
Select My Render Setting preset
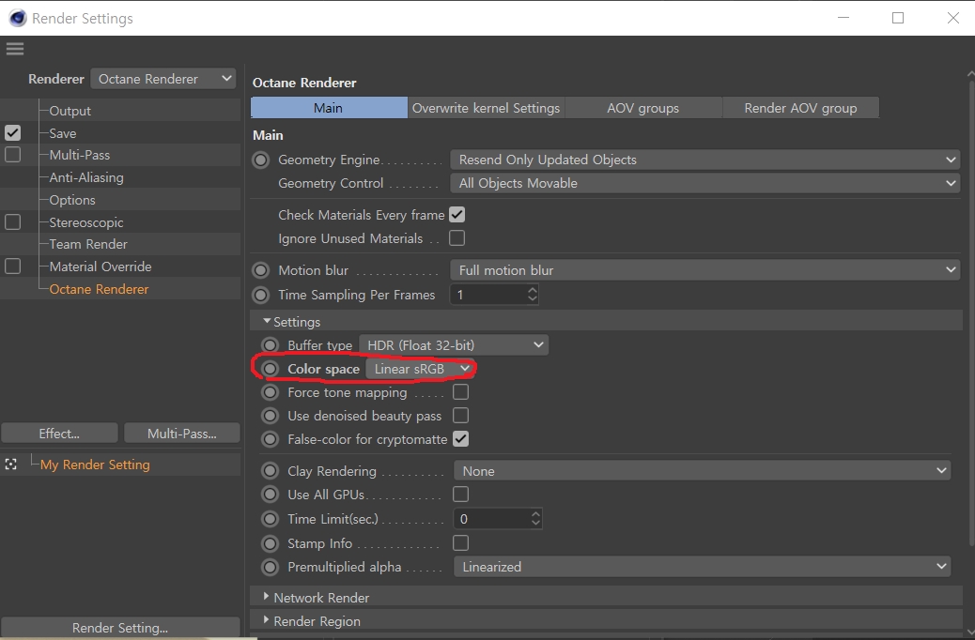(x=95, y=465)
